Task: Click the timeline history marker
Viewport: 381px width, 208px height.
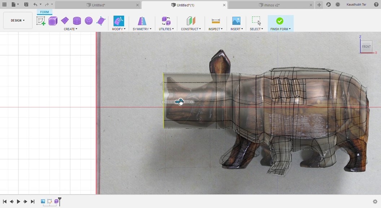Action: click(x=60, y=201)
